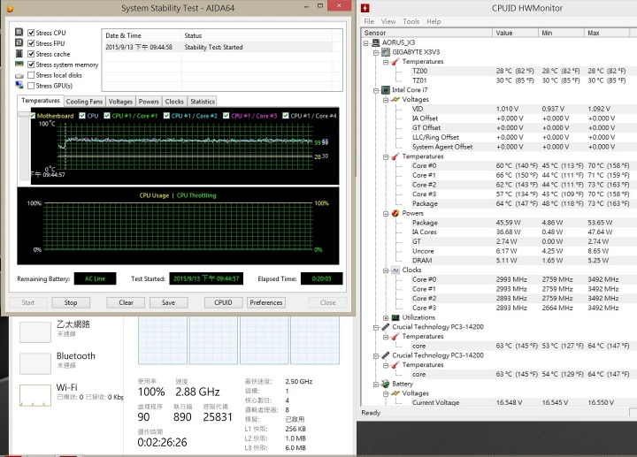Click the Powers flame icon in HWMonitor
Image resolution: width=637 pixels, height=457 pixels.
395,213
